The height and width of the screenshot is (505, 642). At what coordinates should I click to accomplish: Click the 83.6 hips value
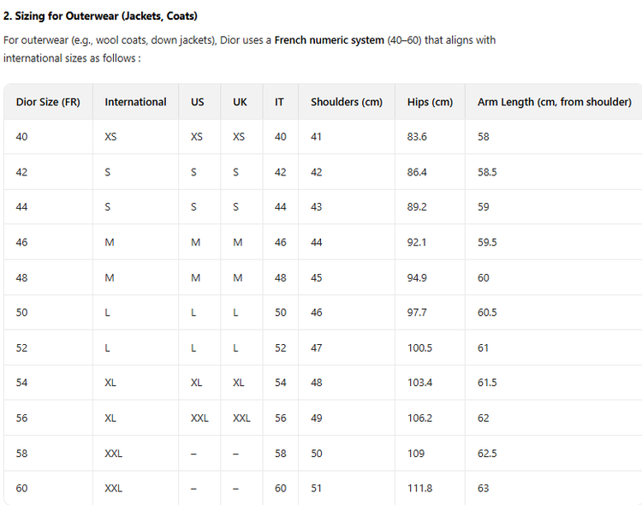(x=417, y=137)
